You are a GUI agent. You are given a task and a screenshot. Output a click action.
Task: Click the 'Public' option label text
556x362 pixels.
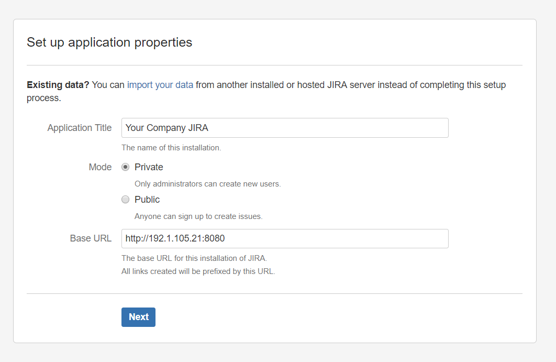(147, 200)
